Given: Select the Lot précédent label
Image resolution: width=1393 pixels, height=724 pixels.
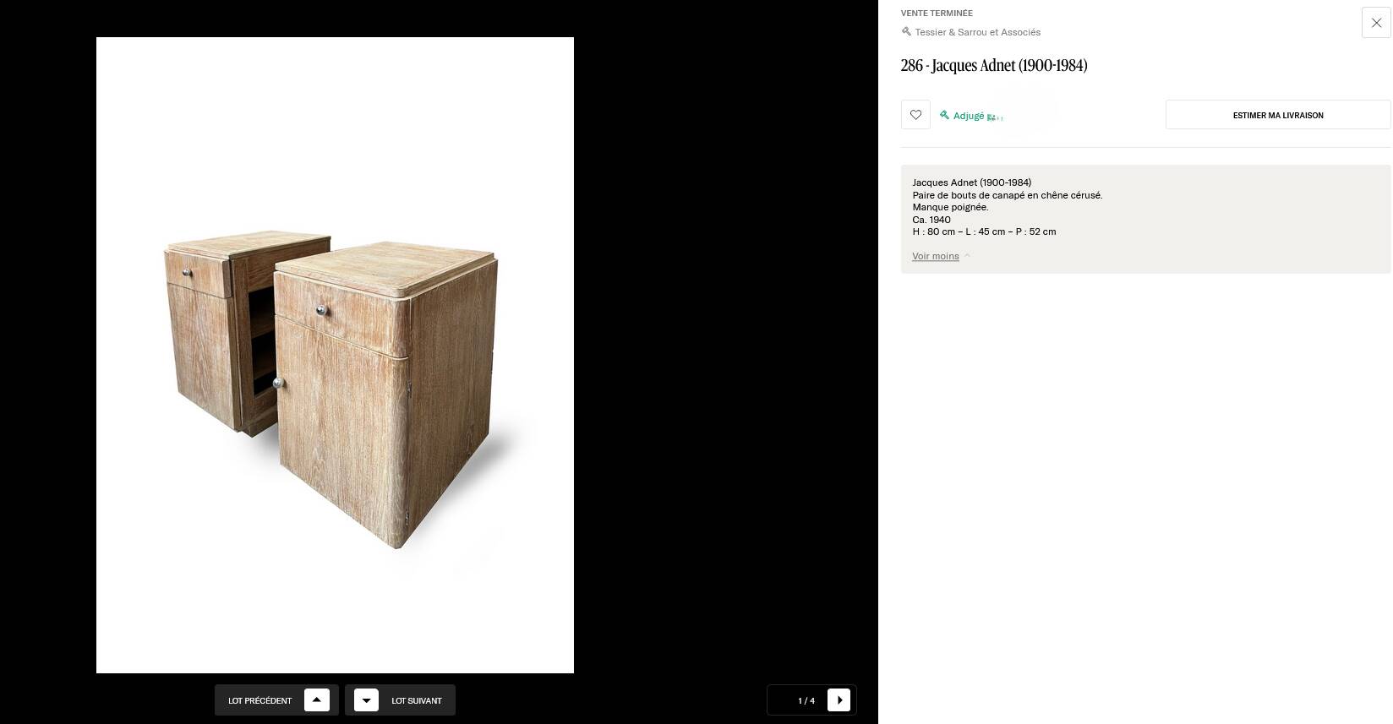Looking at the screenshot, I should (x=259, y=700).
